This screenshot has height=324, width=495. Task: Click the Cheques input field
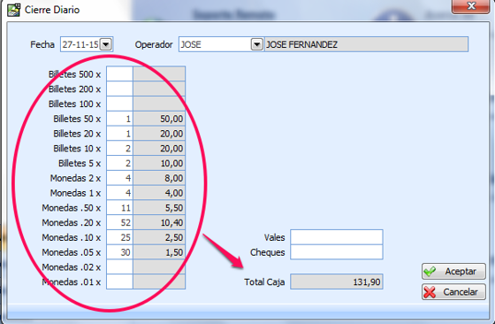click(337, 252)
